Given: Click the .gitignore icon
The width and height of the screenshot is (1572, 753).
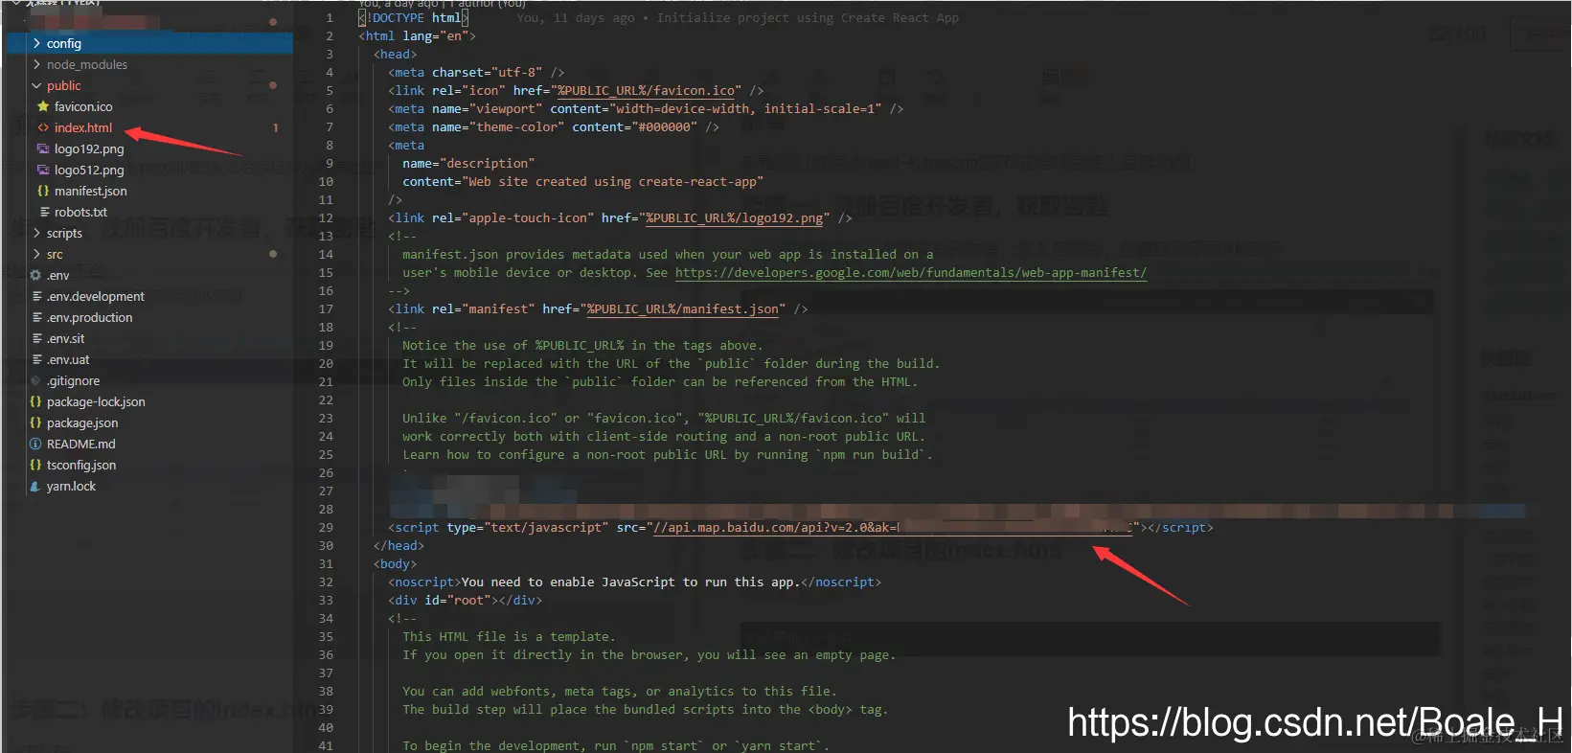Looking at the screenshot, I should tap(35, 380).
